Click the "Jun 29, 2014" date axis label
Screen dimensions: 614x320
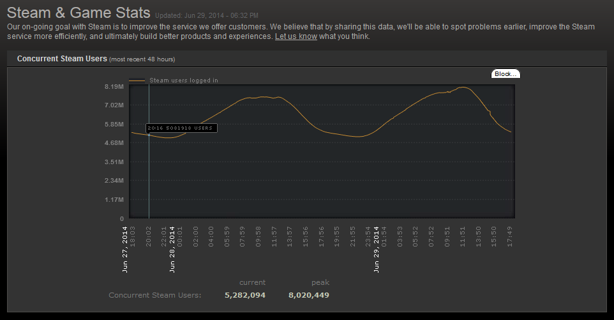(x=377, y=248)
